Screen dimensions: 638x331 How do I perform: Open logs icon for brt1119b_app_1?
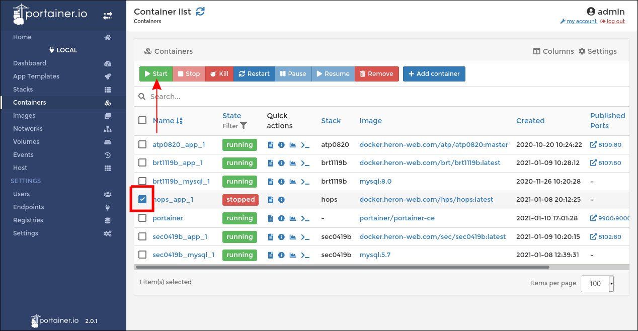tap(271, 163)
